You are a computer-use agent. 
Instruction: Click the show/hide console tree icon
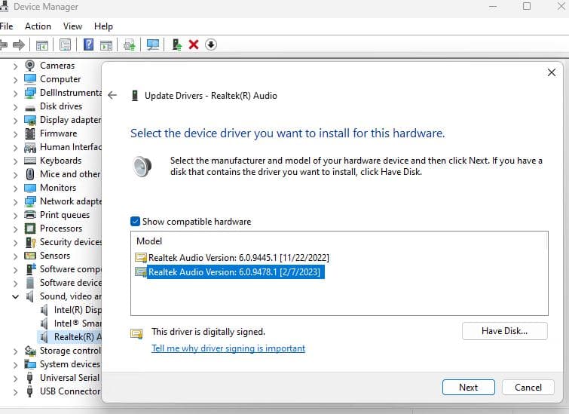tap(42, 45)
